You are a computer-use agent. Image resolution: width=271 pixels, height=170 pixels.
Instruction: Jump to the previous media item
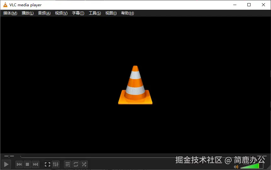click(19, 164)
